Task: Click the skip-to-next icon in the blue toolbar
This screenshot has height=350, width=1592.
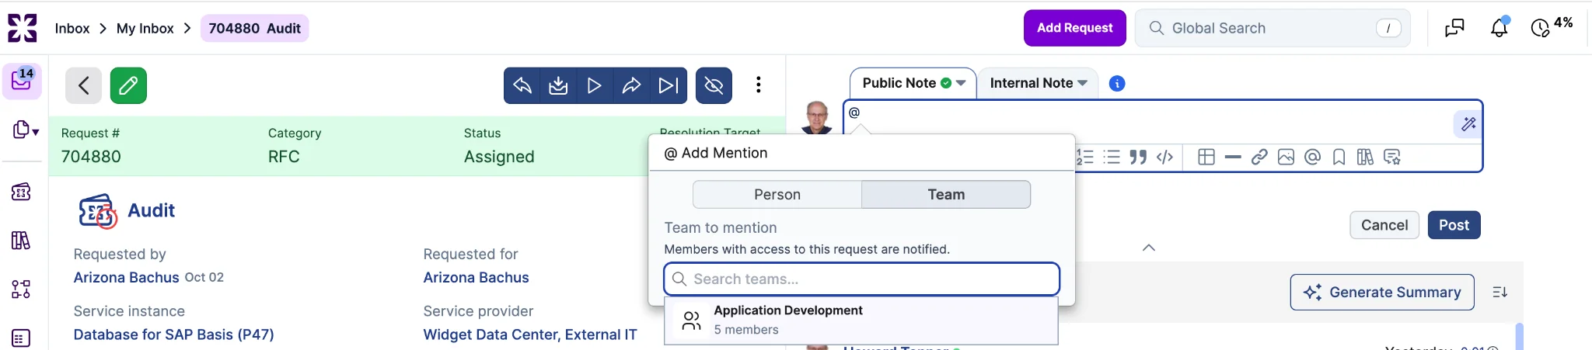Action: 669,85
